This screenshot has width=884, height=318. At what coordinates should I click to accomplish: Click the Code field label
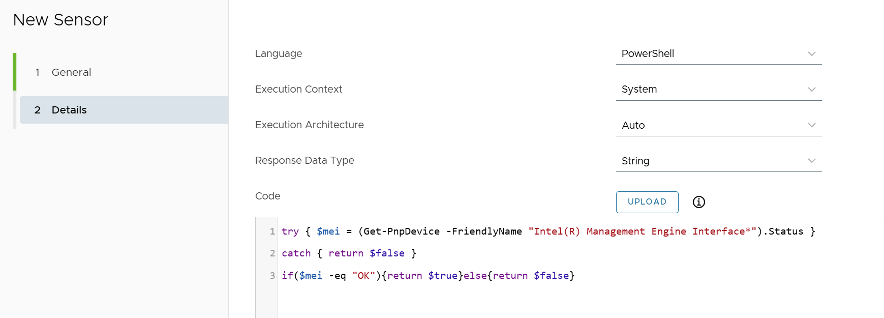tap(267, 196)
